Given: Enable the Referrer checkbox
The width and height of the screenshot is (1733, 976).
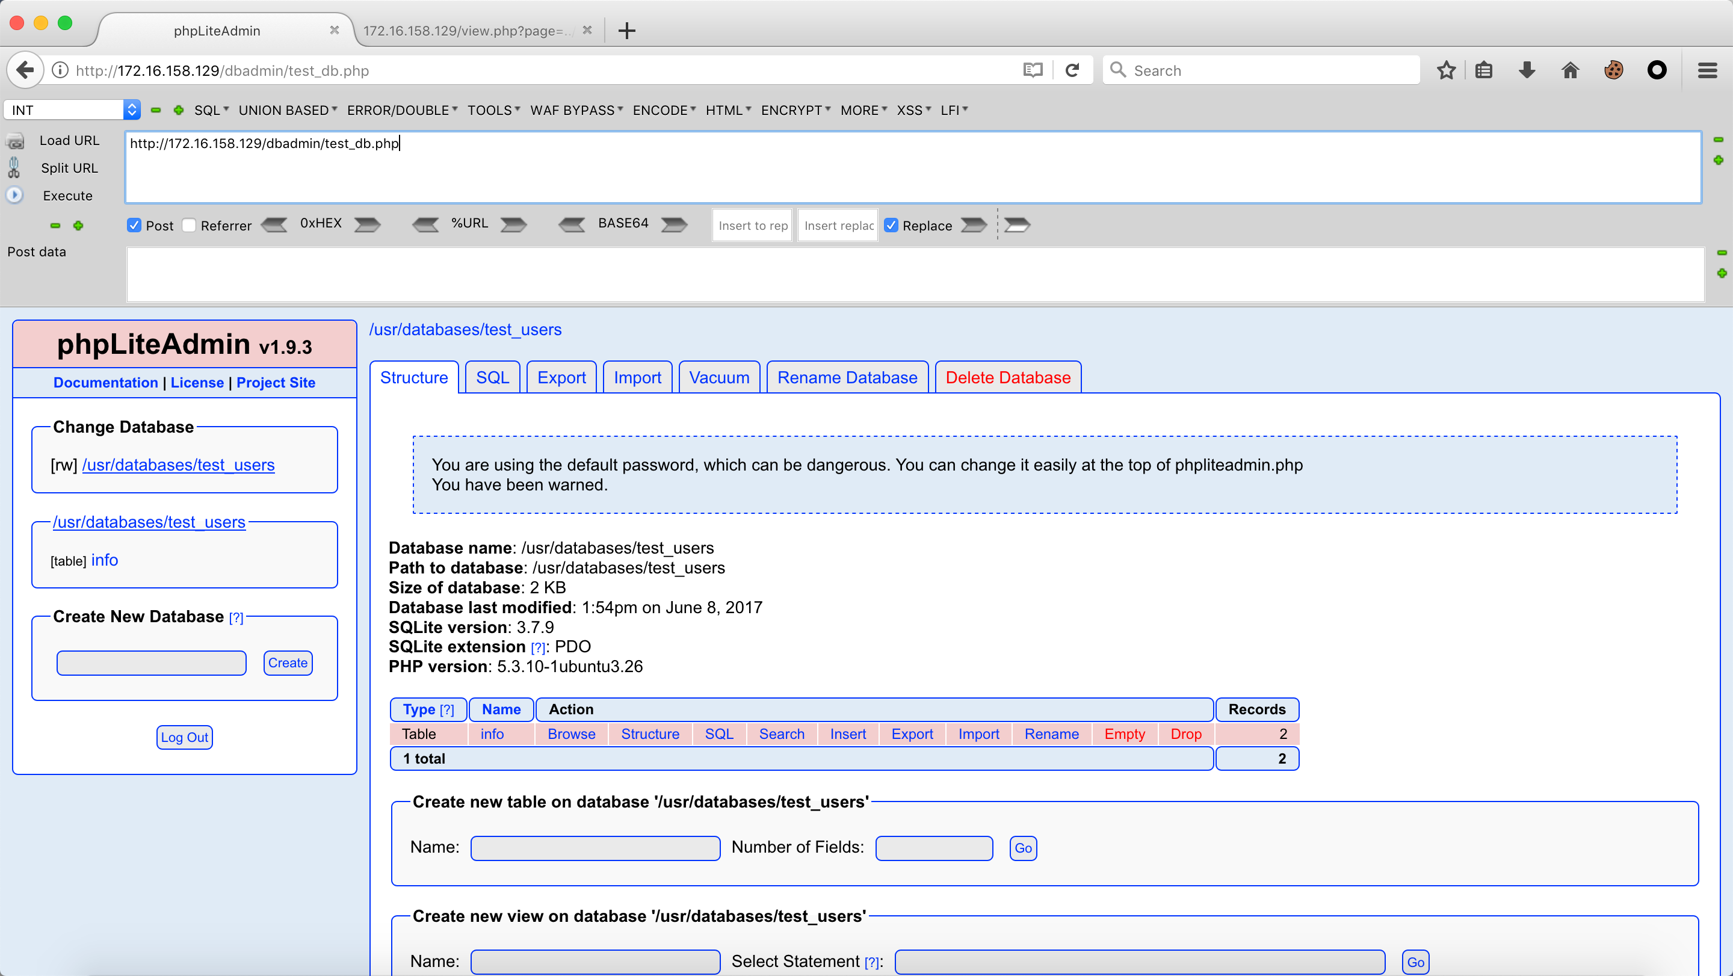Looking at the screenshot, I should click(189, 225).
